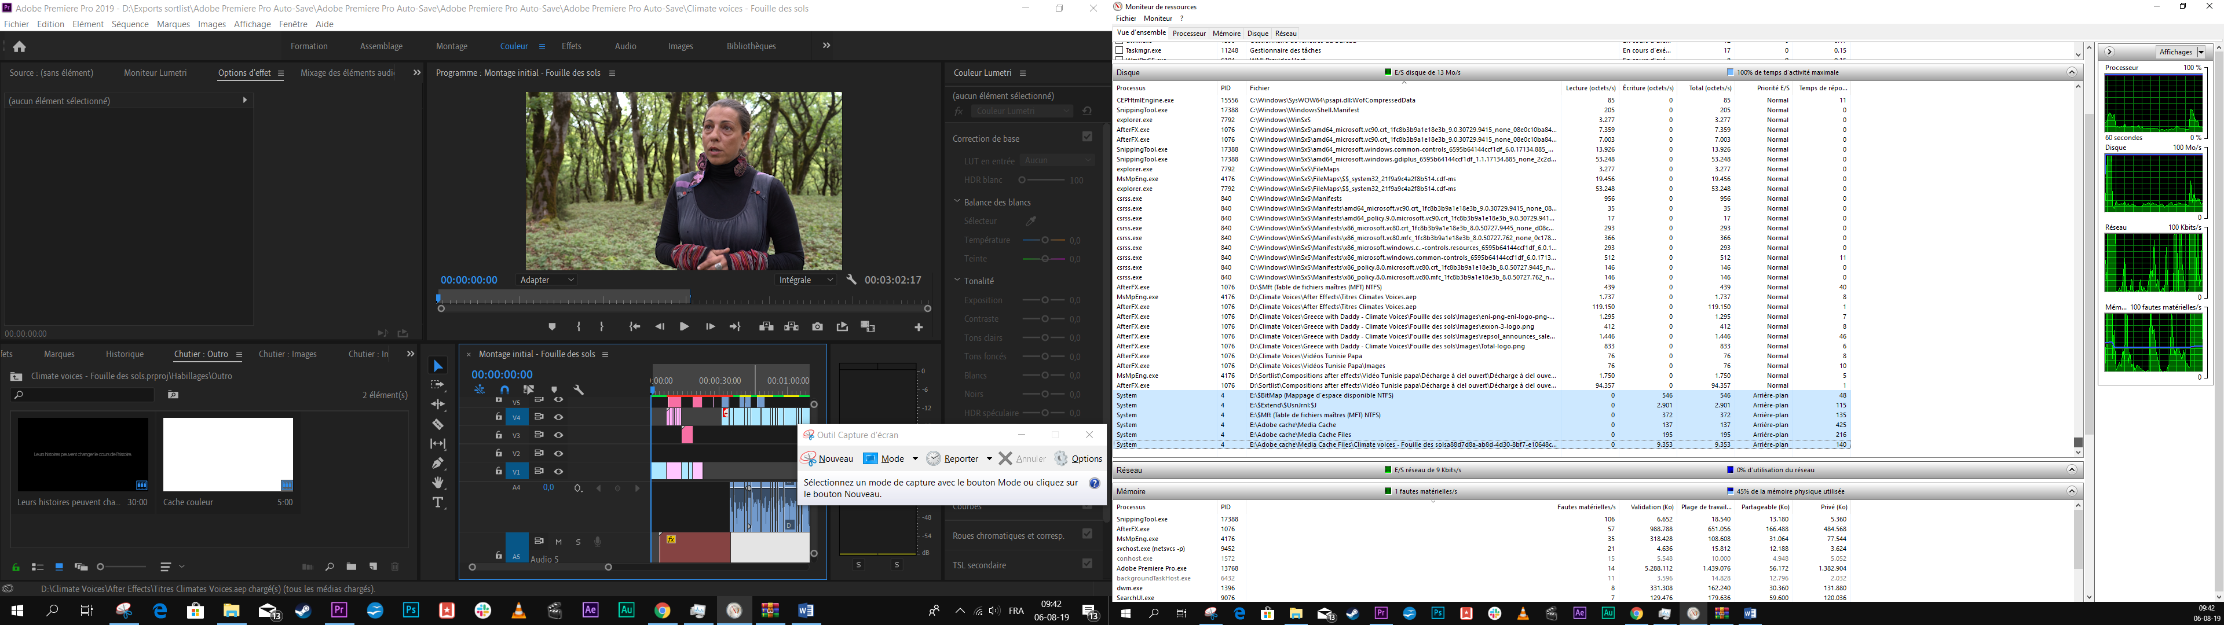Click Options in Snipping Tool

[x=1078, y=459]
